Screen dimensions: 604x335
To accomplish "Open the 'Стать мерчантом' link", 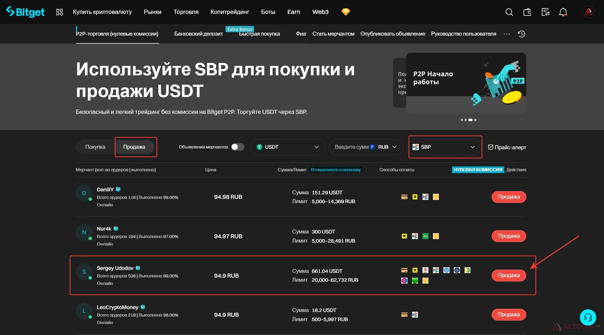I will 333,34.
